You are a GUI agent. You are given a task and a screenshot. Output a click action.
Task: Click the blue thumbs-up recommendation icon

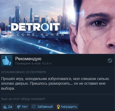point(7,60)
